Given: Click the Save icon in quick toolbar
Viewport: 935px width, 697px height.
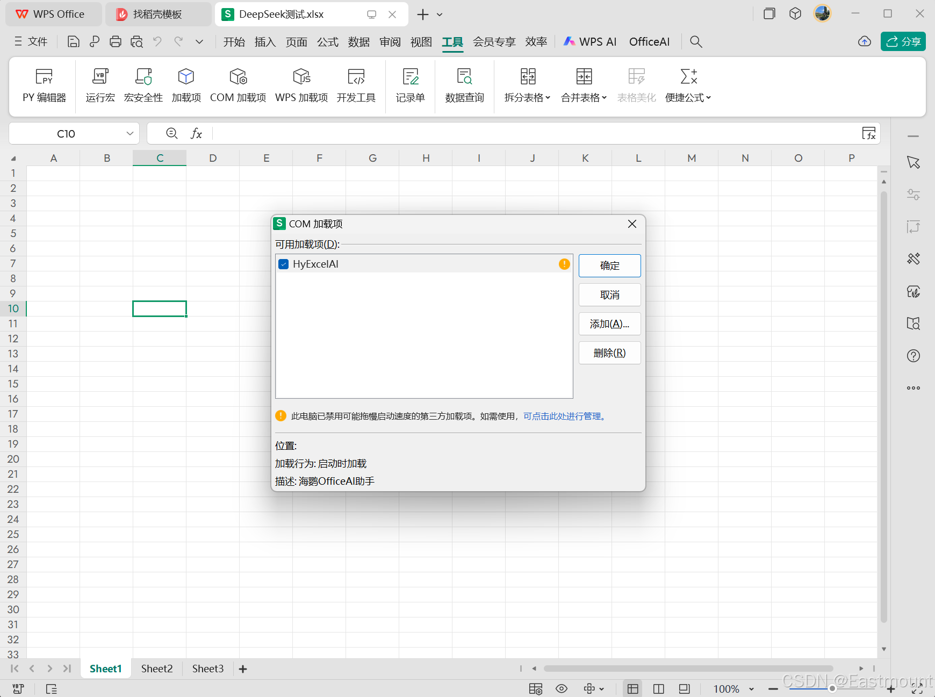Looking at the screenshot, I should point(74,41).
